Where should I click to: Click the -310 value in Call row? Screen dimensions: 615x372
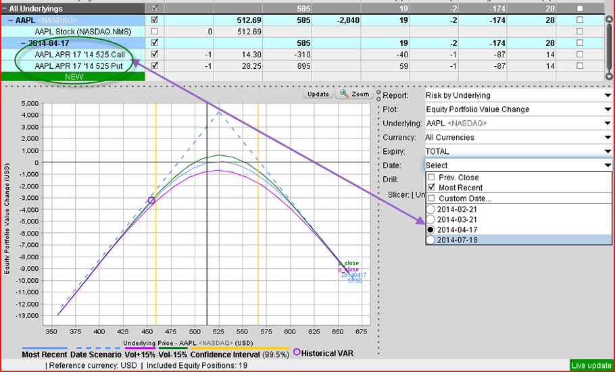click(302, 55)
